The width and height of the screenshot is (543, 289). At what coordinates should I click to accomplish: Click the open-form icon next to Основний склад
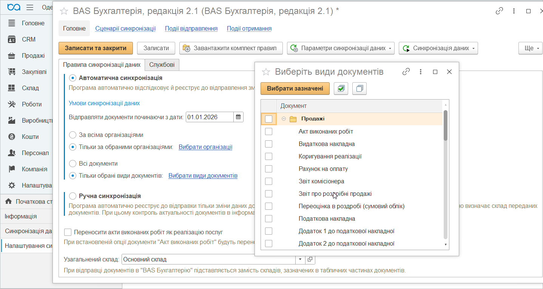pyautogui.click(x=310, y=260)
